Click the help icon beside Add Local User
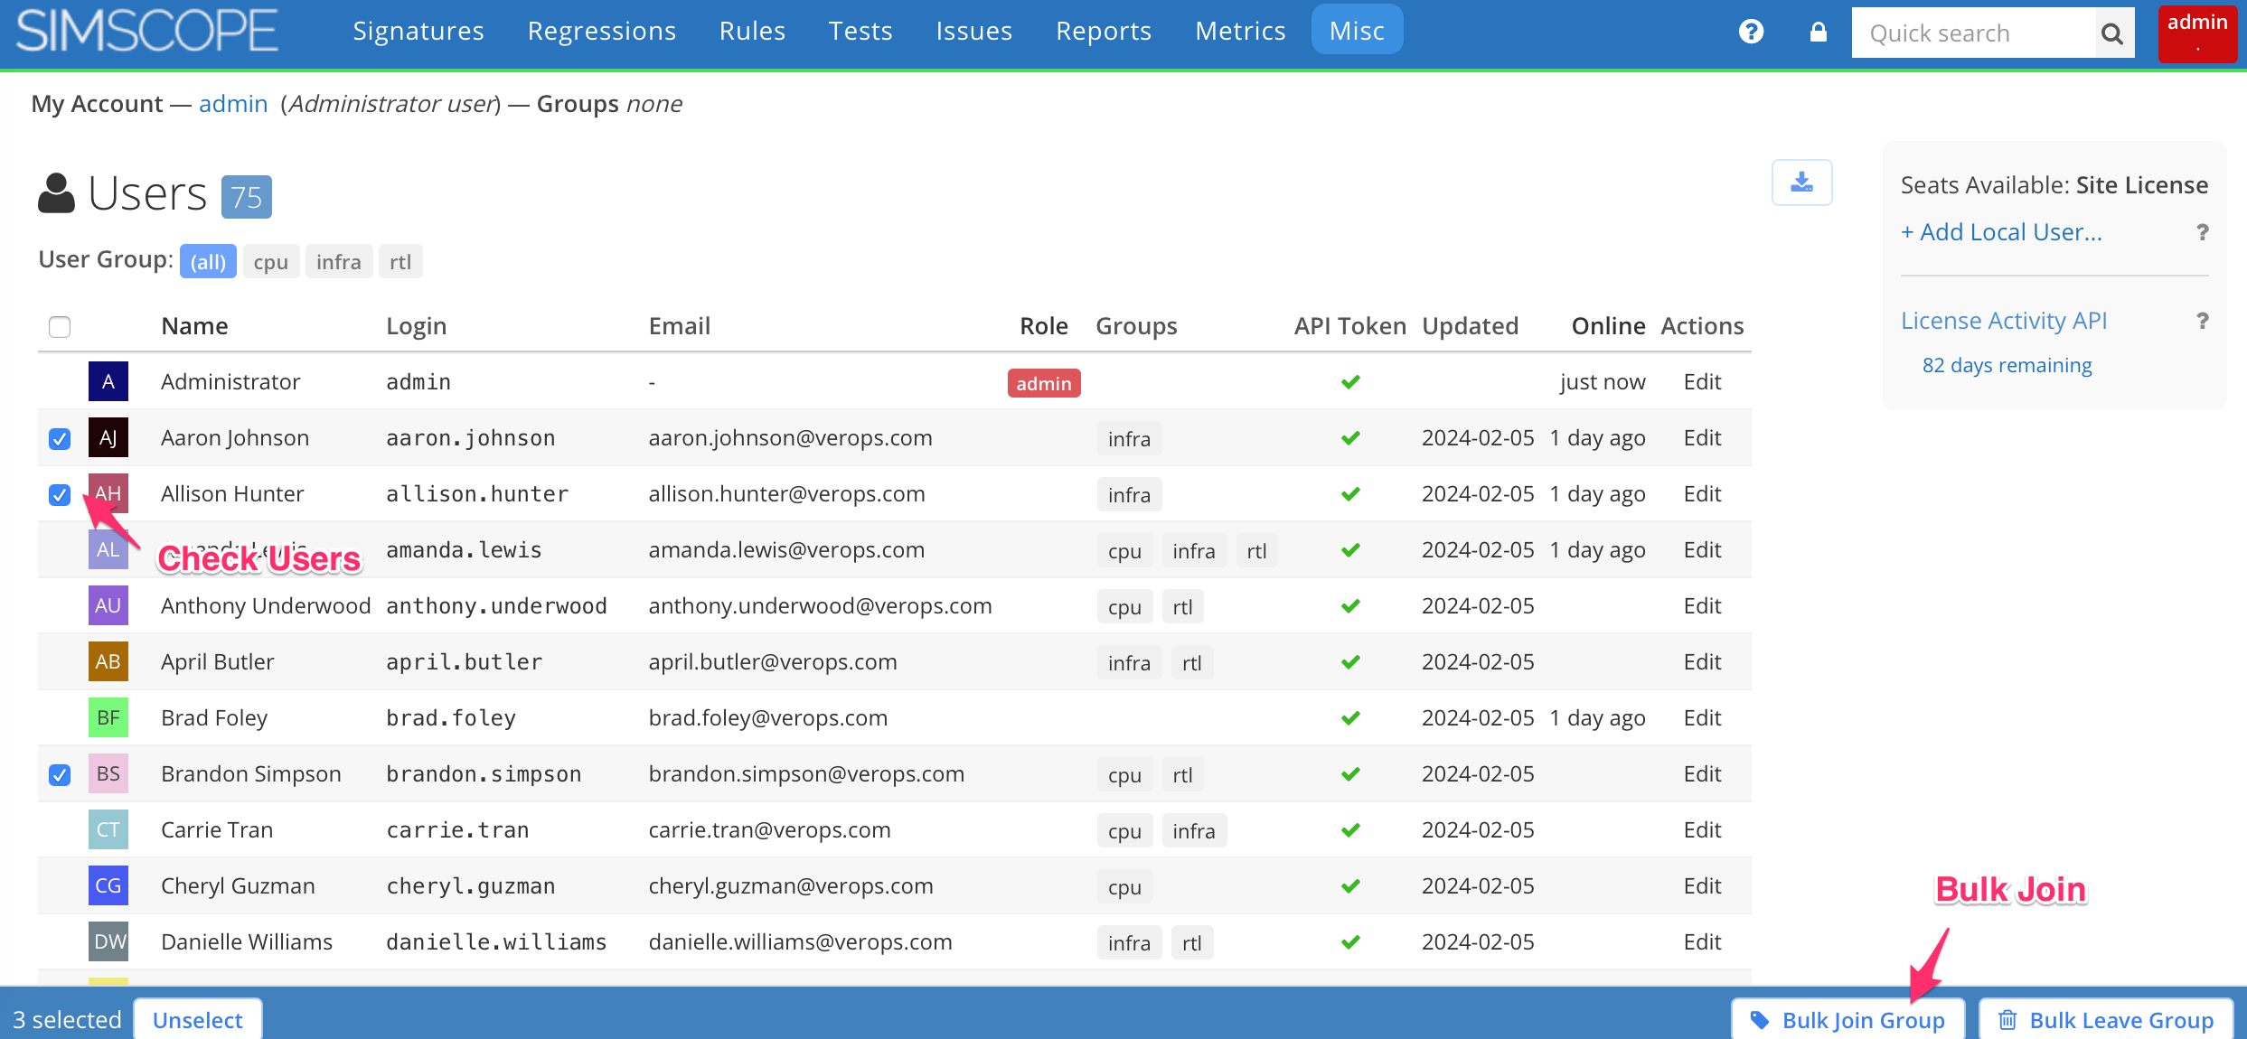The height and width of the screenshot is (1039, 2247). click(x=2203, y=232)
